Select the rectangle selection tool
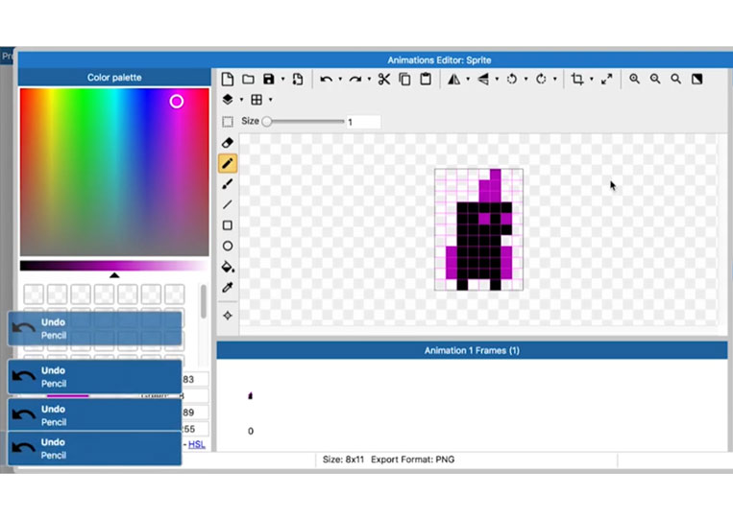Viewport: 733px width, 519px height. [x=228, y=122]
